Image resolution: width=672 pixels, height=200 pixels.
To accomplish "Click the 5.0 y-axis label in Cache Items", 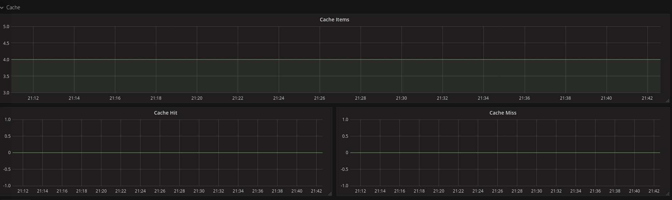I will coord(6,27).
